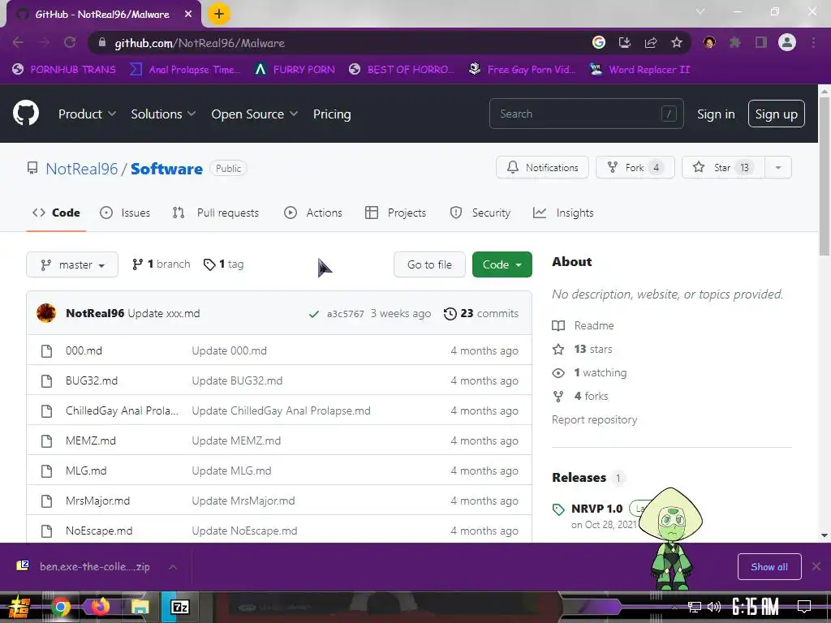Click the Google icon in the address bar
The image size is (831, 623).
pyautogui.click(x=599, y=42)
